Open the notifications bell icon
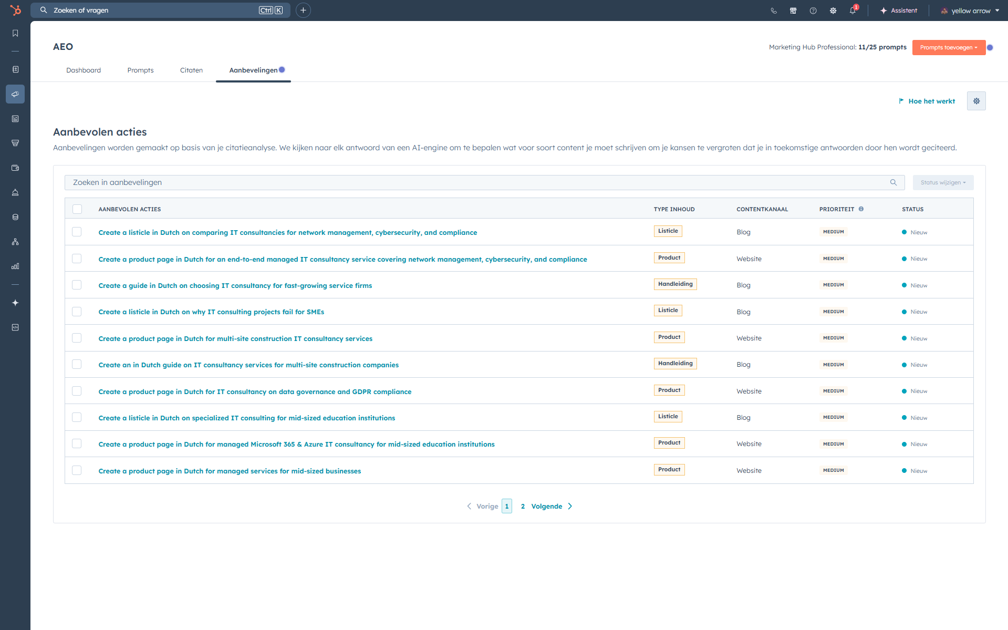1008x630 pixels. coord(853,11)
